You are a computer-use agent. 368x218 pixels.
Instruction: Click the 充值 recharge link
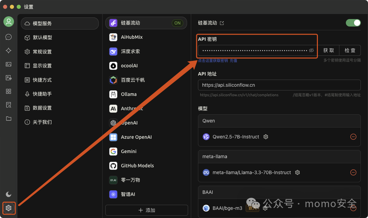point(233,61)
